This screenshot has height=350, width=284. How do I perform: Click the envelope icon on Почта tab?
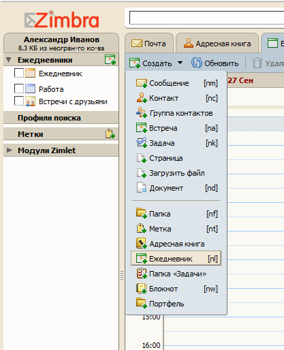click(x=137, y=44)
